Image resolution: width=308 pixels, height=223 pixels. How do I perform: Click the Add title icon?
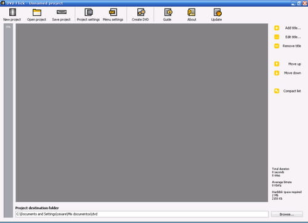277,28
